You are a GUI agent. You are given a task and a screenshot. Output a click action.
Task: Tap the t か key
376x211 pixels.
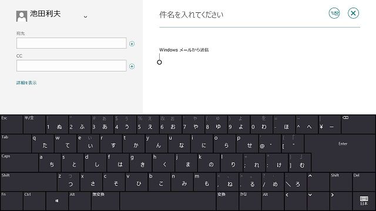tap(133, 143)
